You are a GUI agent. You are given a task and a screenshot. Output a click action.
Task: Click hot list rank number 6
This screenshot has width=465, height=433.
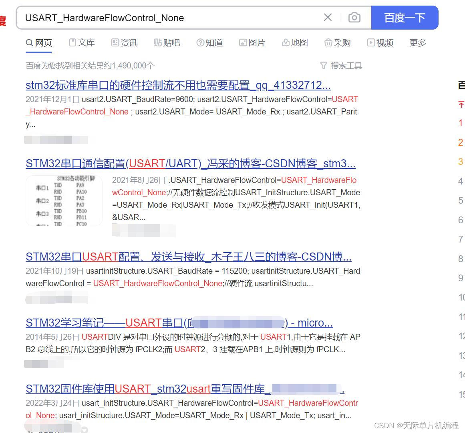pos(461,220)
